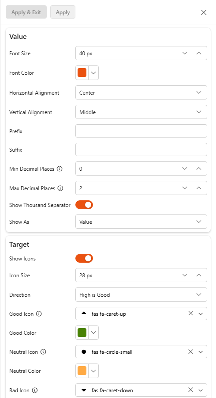The width and height of the screenshot is (216, 398).
Task: Open the Direction High is Good dropdown
Action: 141,295
